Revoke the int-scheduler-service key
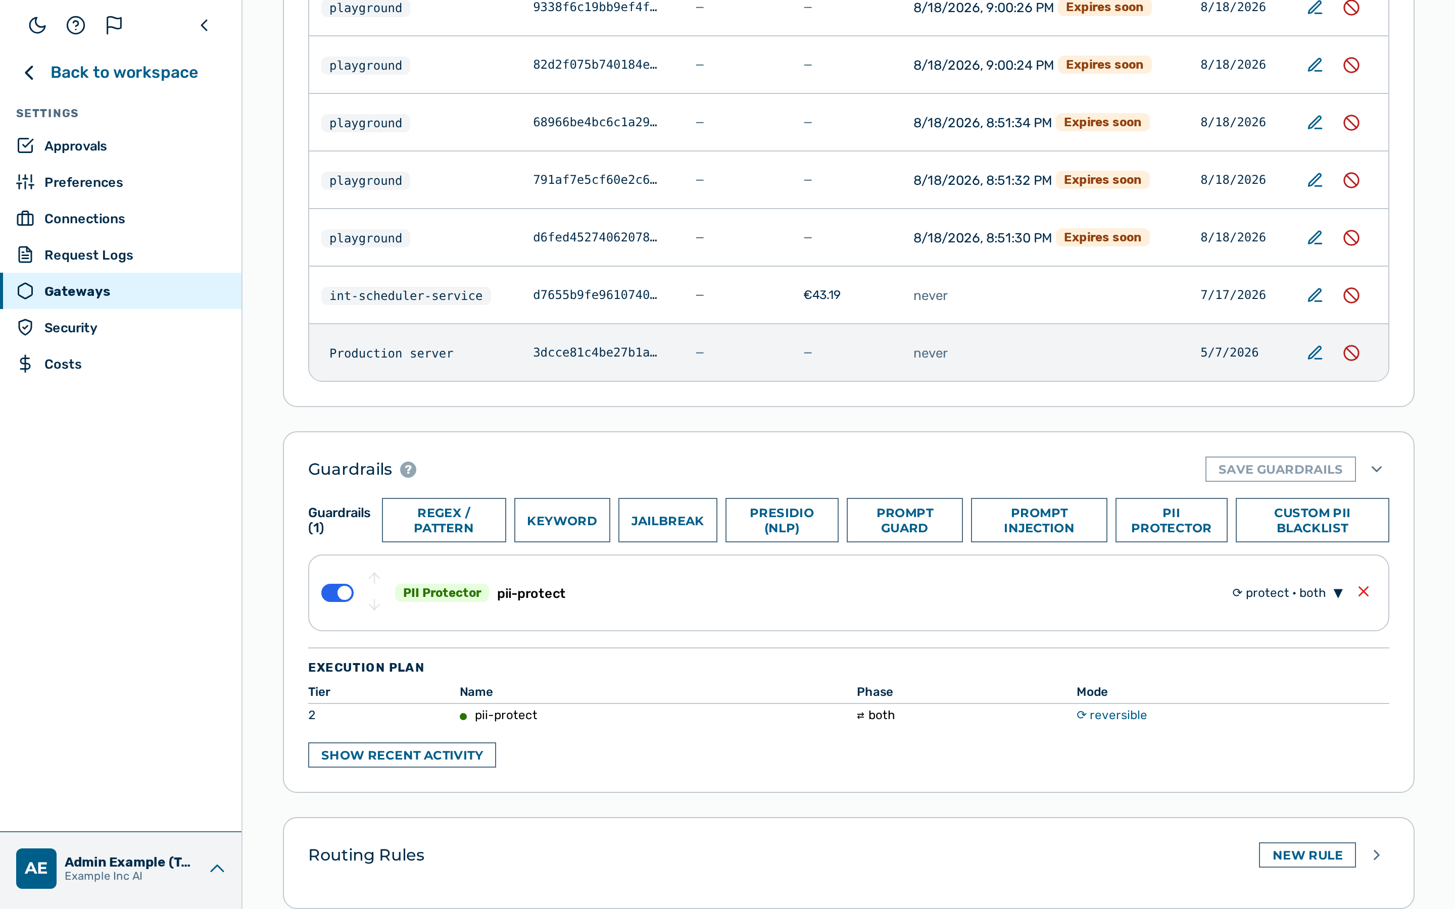 tap(1351, 295)
